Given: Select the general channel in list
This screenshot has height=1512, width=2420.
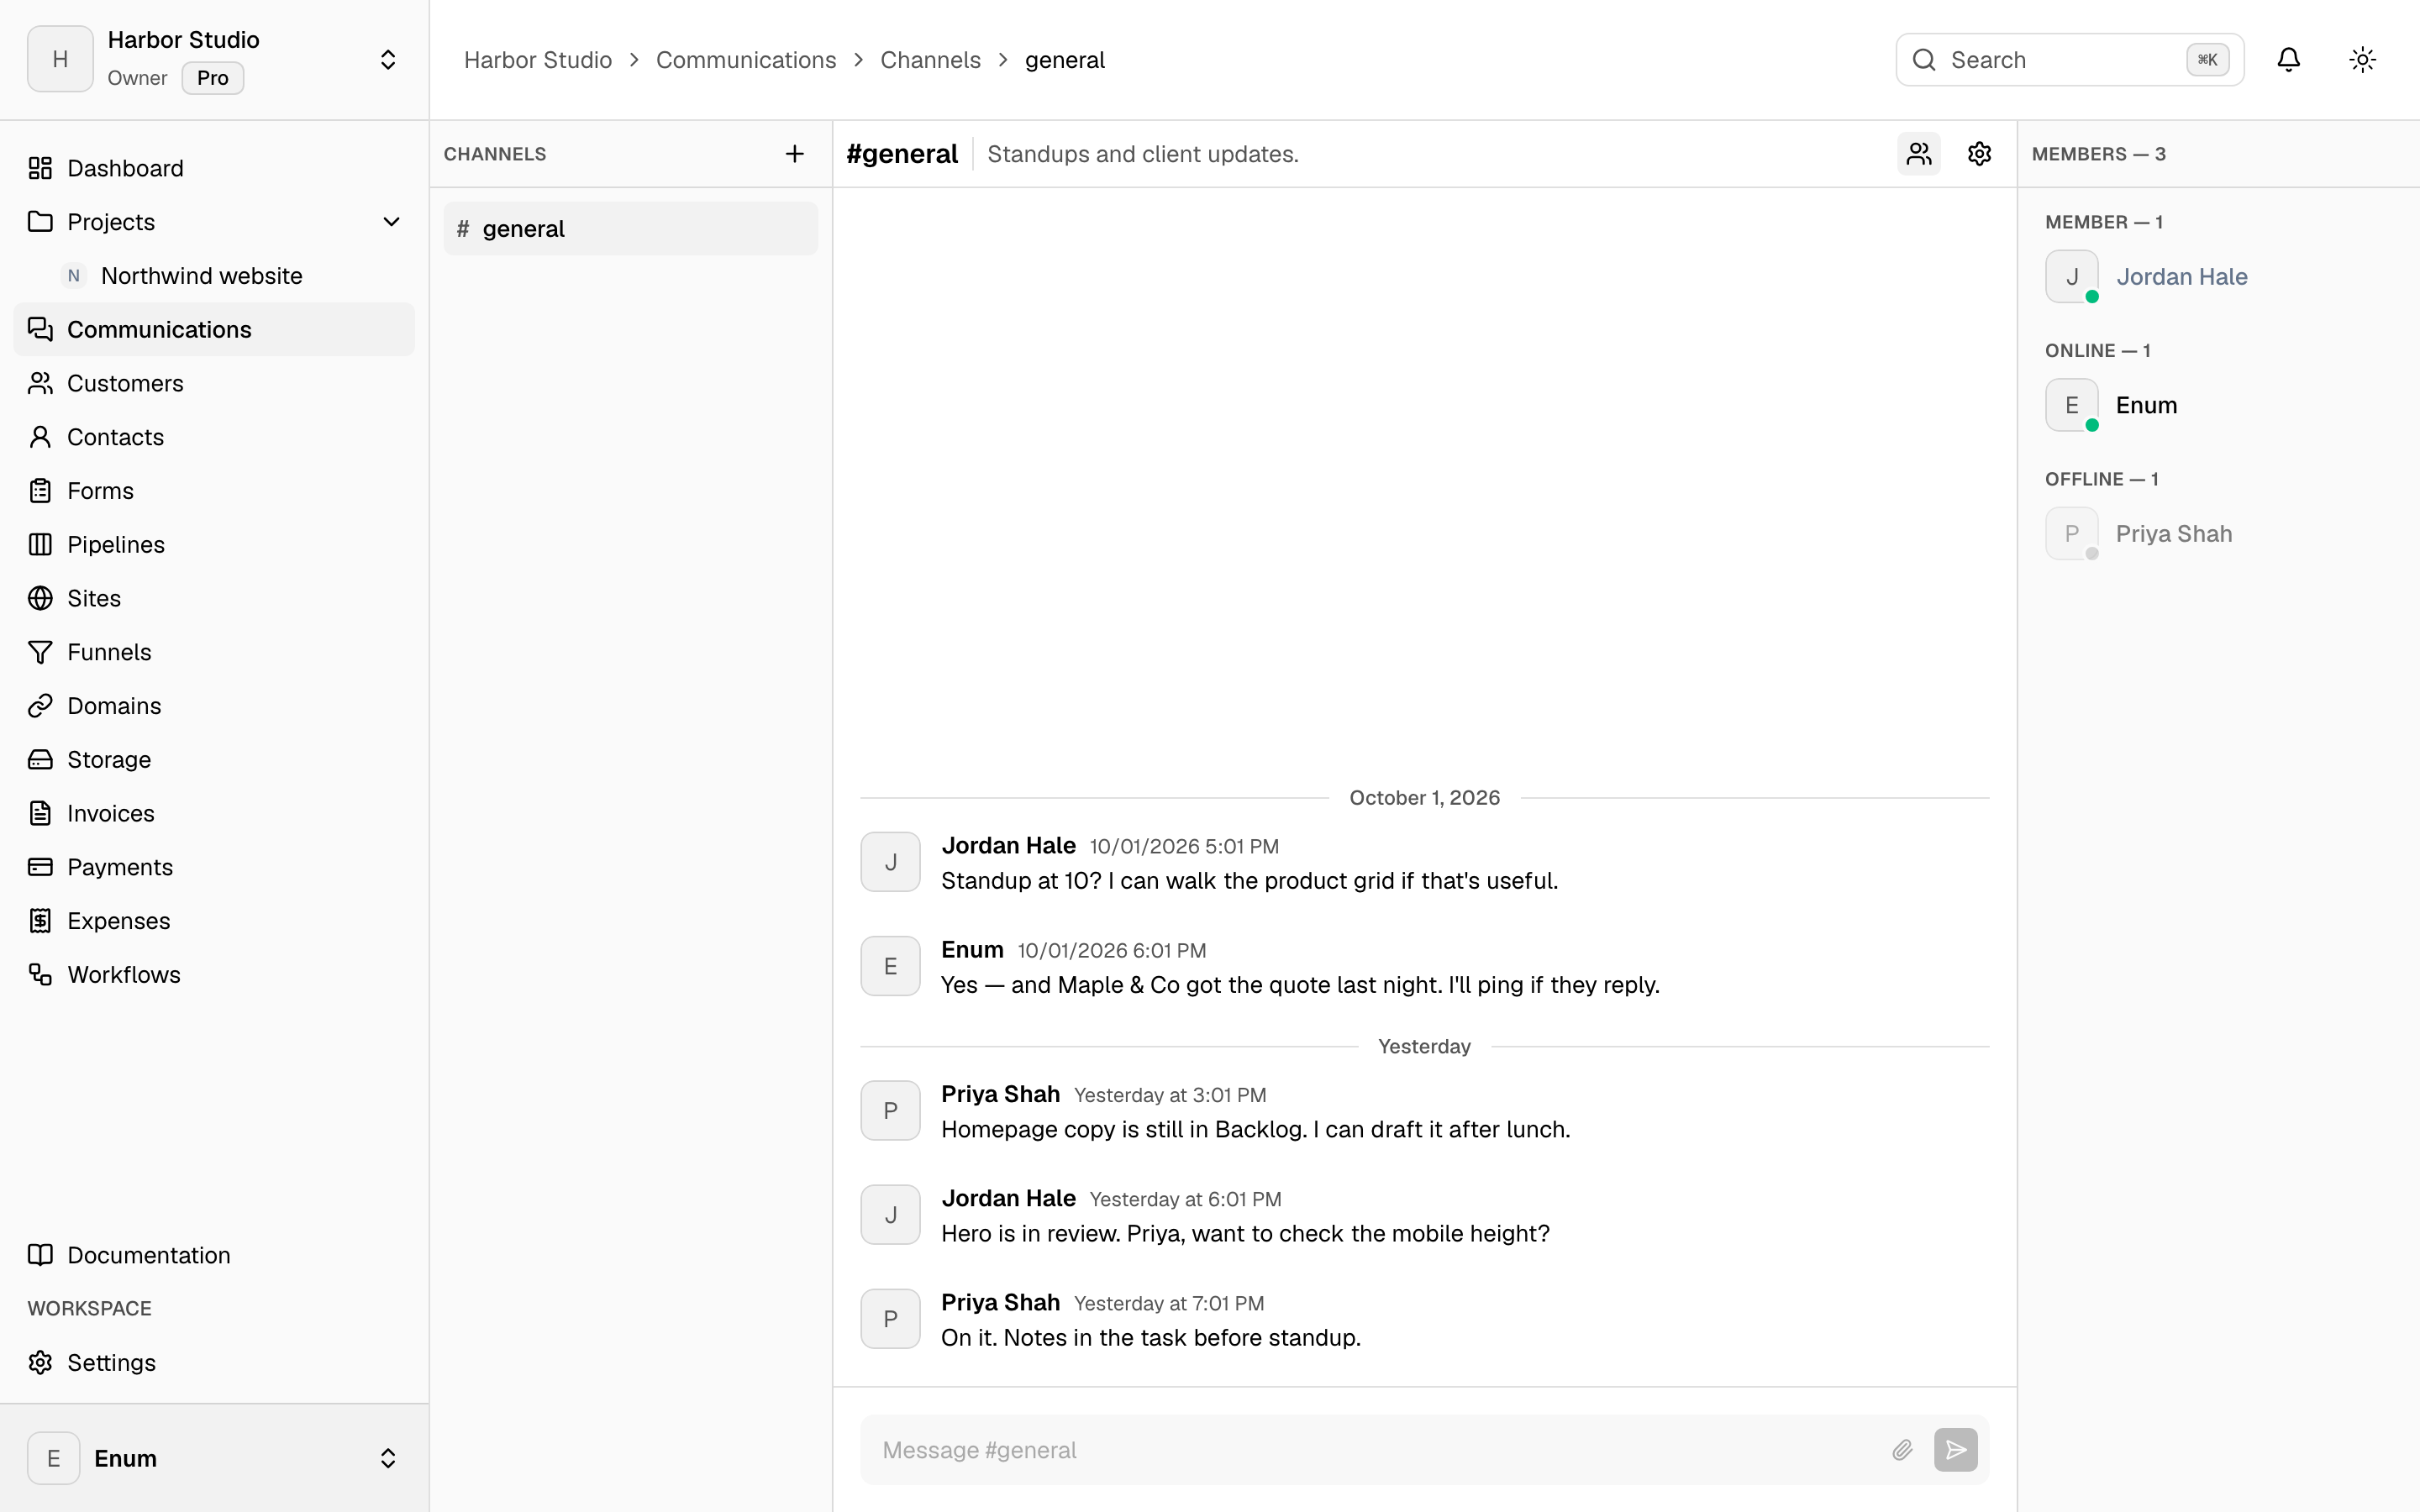Looking at the screenshot, I should 630,229.
